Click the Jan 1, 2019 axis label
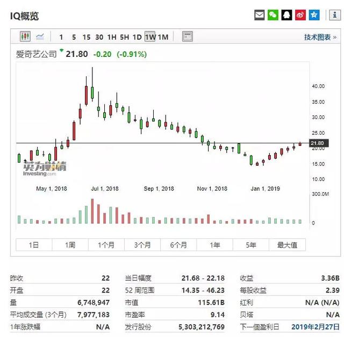The width and height of the screenshot is (344, 337). click(x=265, y=188)
